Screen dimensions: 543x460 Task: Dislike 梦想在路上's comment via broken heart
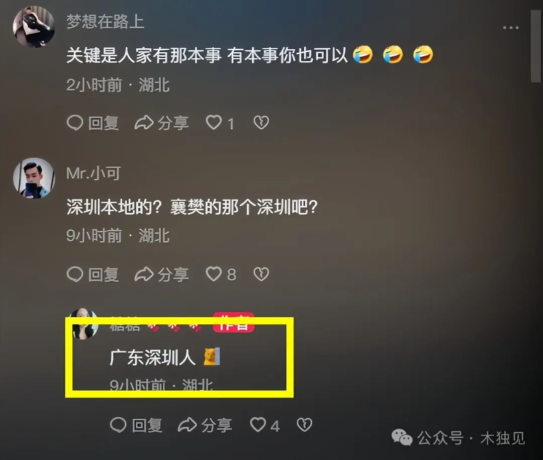pos(261,123)
